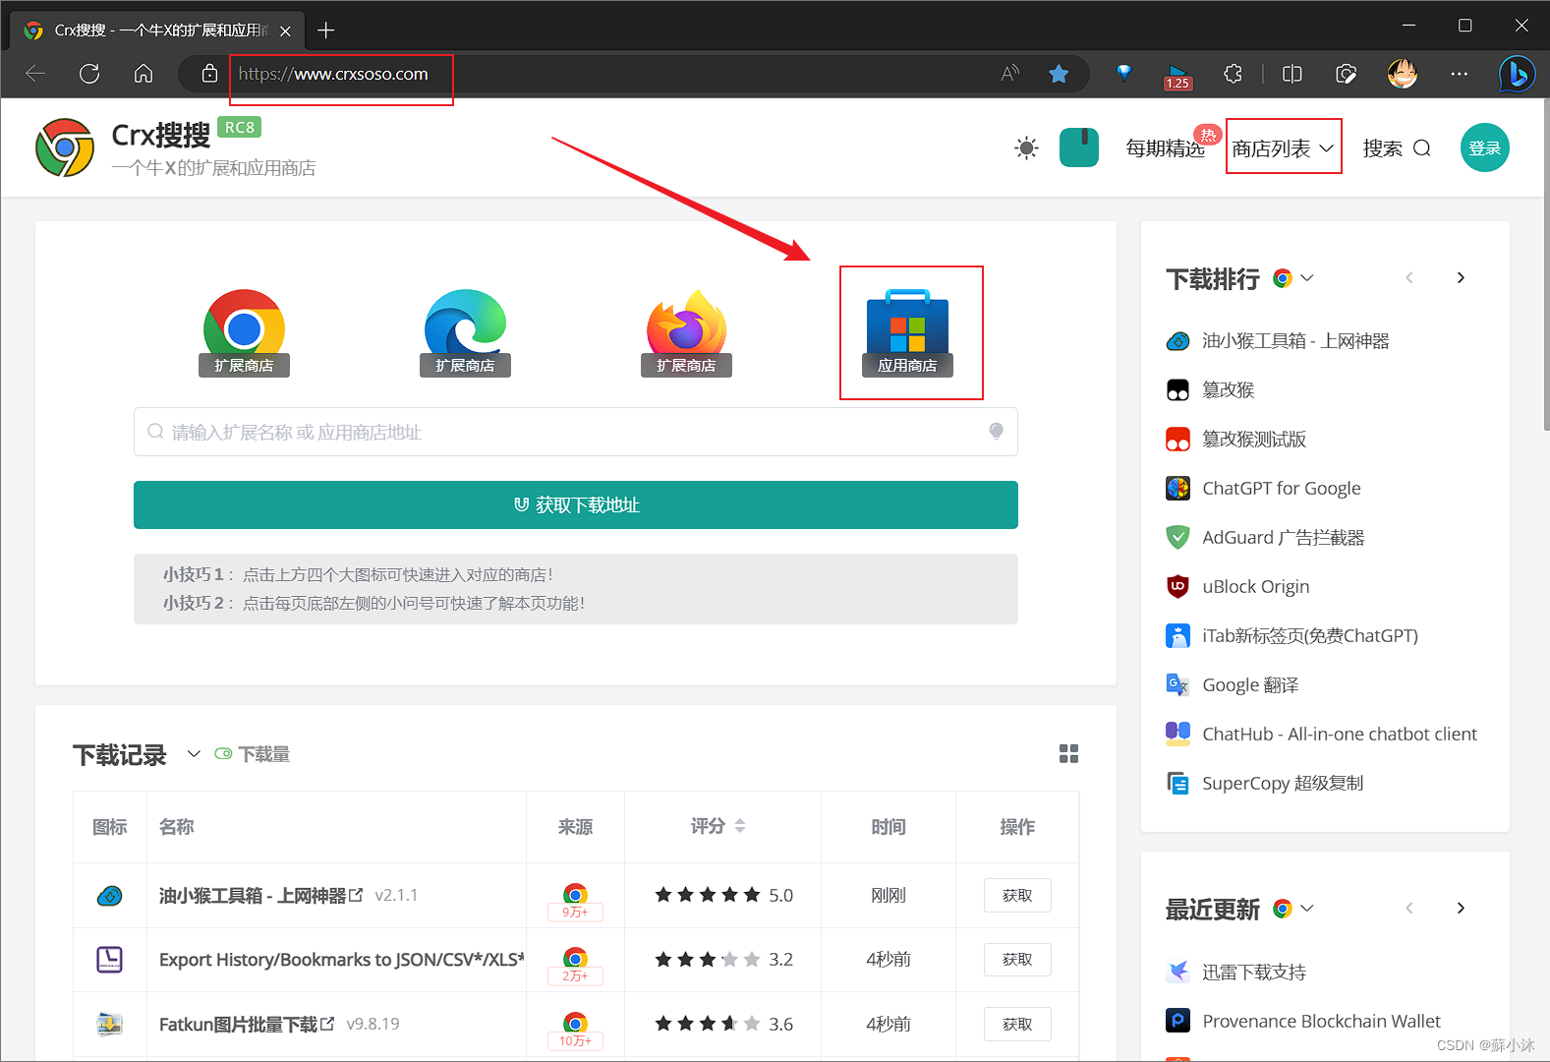Click the browser back arrow
This screenshot has height=1062, width=1550.
click(x=35, y=74)
